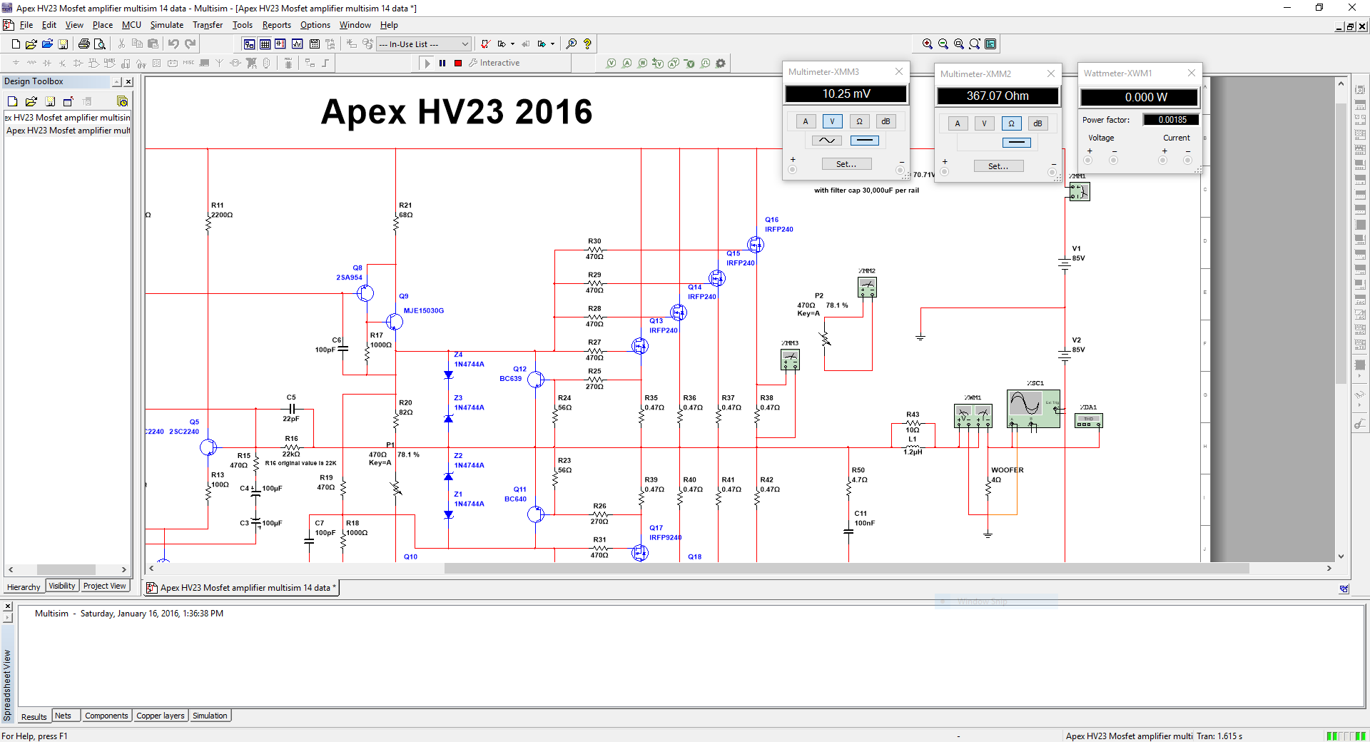Open the Options menu
This screenshot has width=1370, height=742.
315,25
